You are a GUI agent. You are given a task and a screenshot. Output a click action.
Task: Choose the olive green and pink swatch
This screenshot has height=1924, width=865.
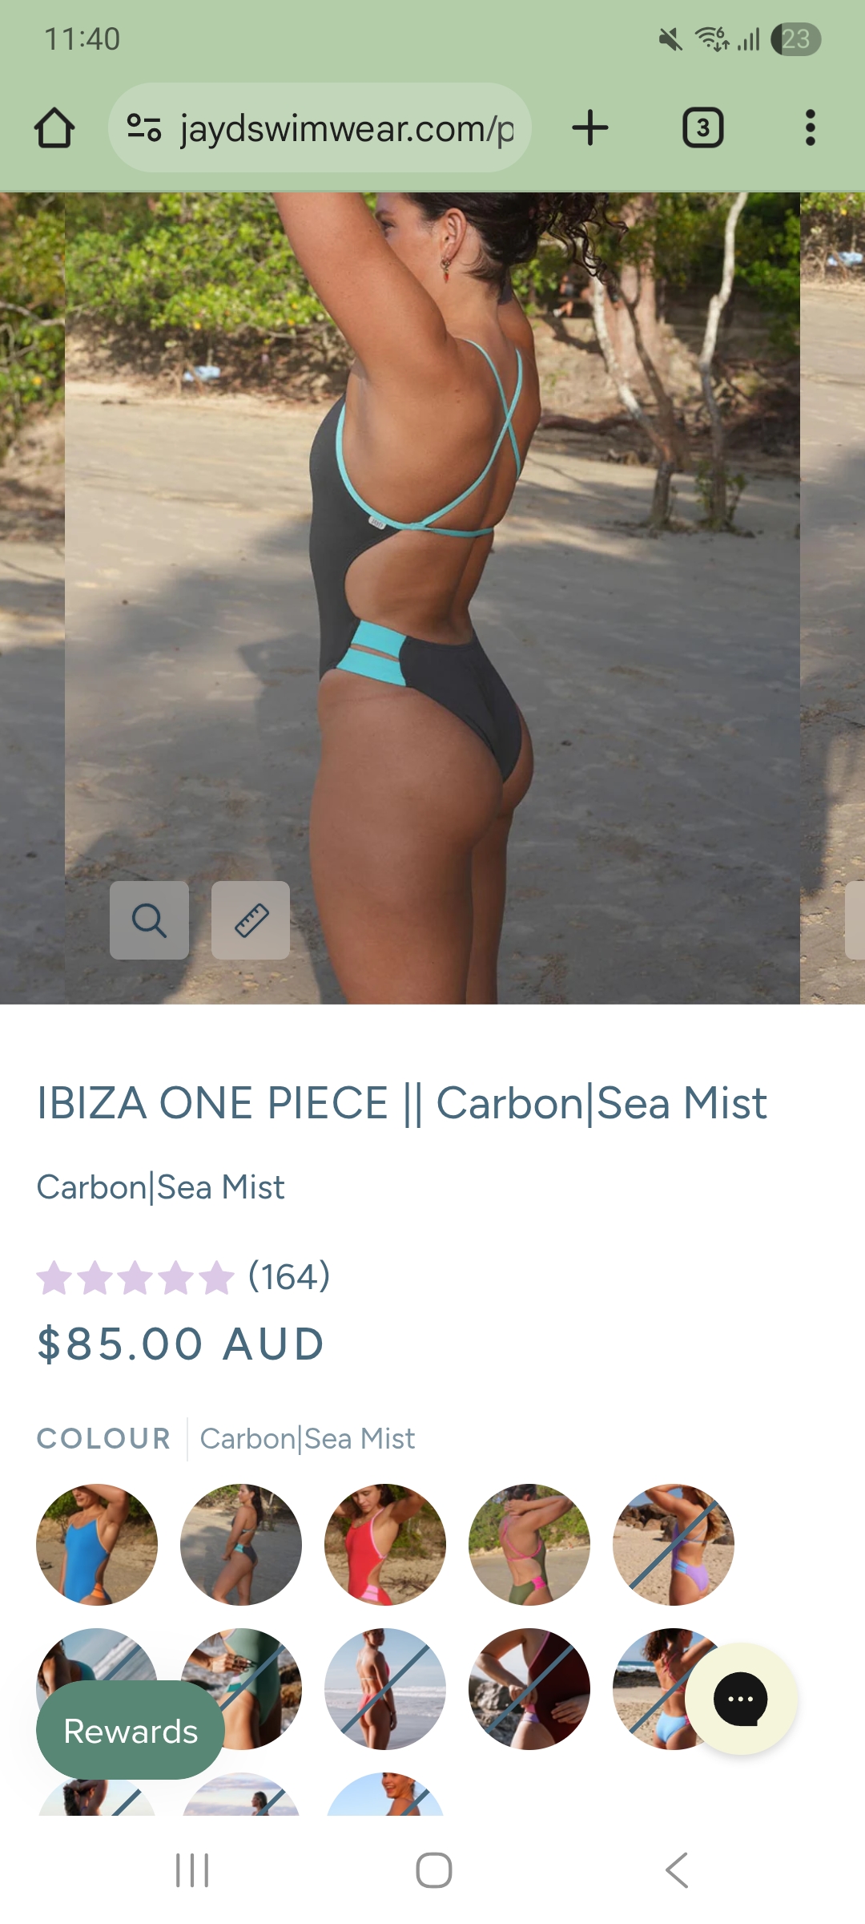click(529, 1545)
